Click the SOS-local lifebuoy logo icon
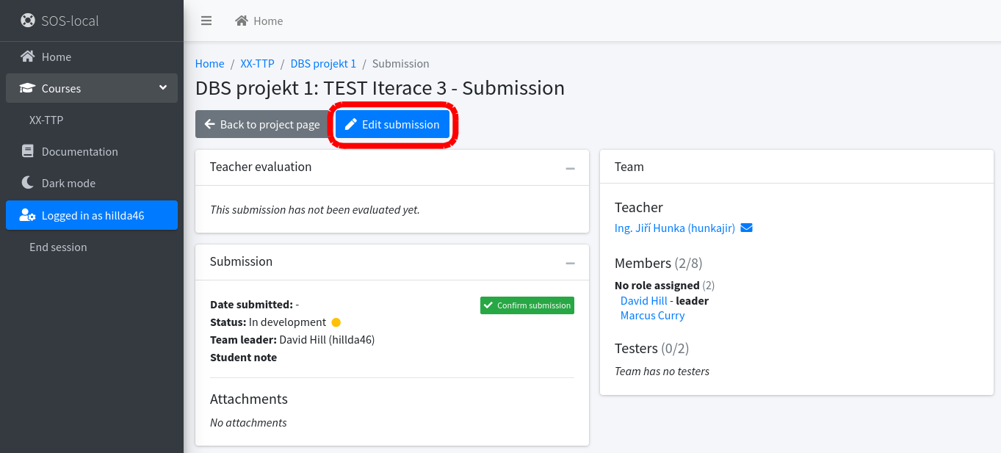 tap(27, 21)
